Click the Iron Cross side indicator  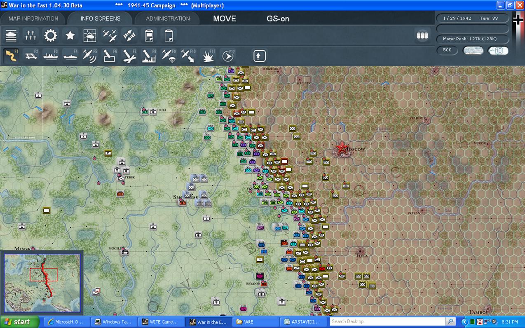click(518, 20)
